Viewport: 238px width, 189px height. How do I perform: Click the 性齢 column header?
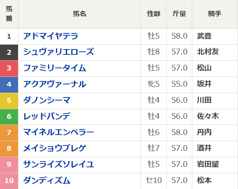pos(154,14)
